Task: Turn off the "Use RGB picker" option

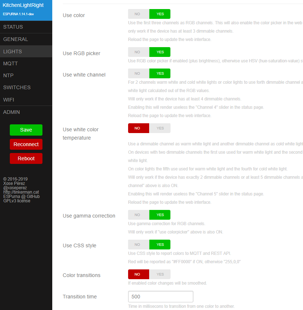Action: [x=138, y=52]
